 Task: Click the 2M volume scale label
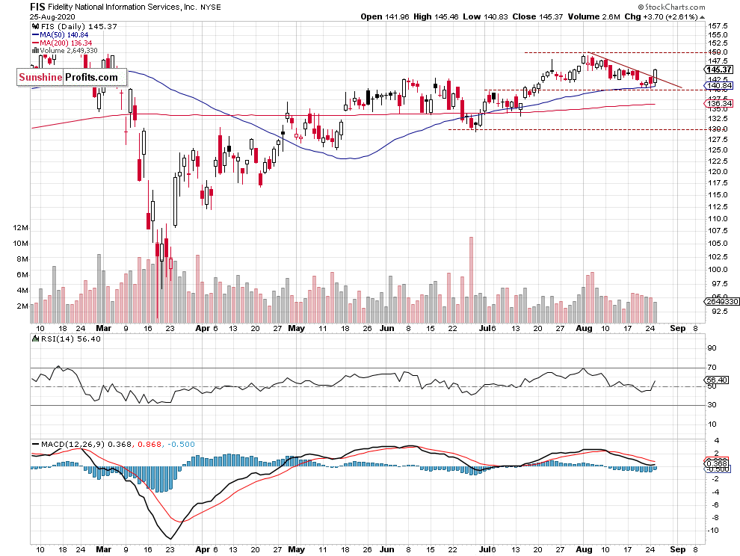click(22, 306)
